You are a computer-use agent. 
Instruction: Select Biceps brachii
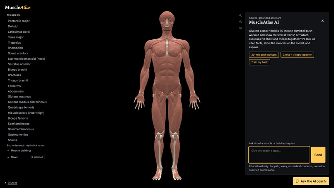tap(17, 70)
